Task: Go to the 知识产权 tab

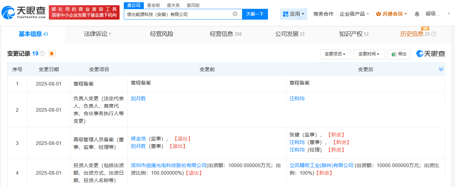Action: (x=354, y=34)
